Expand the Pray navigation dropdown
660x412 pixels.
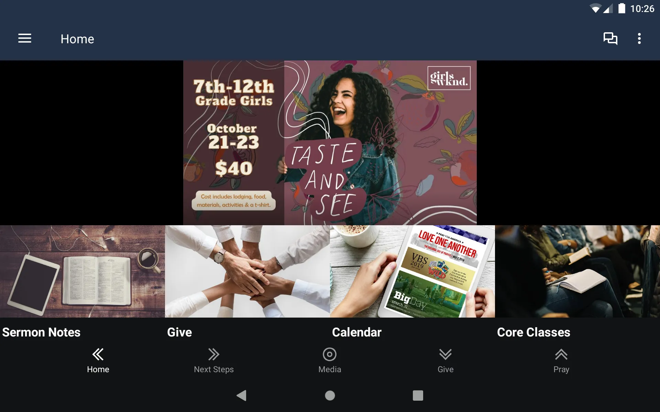[561, 360]
